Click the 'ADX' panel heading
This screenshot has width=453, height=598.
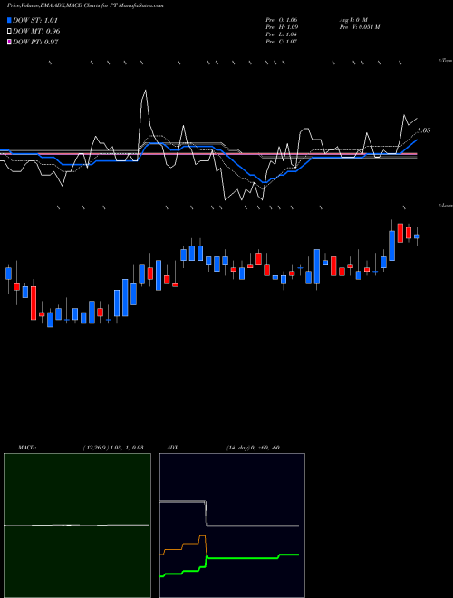(172, 448)
